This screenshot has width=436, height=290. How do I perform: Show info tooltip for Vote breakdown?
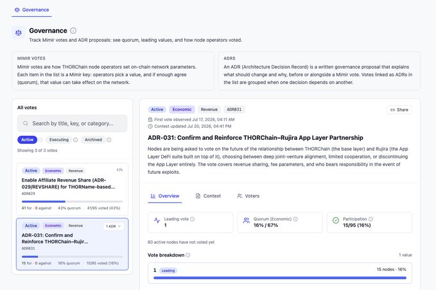pyautogui.click(x=188, y=255)
